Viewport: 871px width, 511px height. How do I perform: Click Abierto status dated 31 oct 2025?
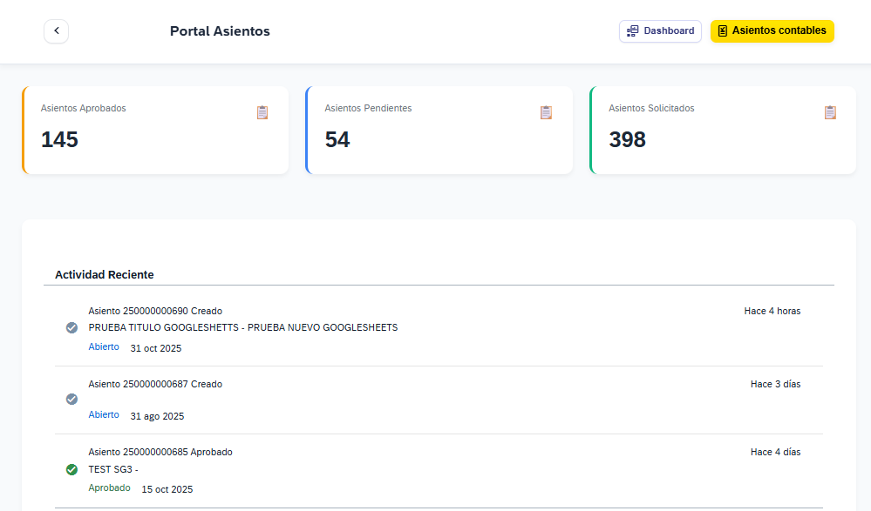(x=104, y=347)
